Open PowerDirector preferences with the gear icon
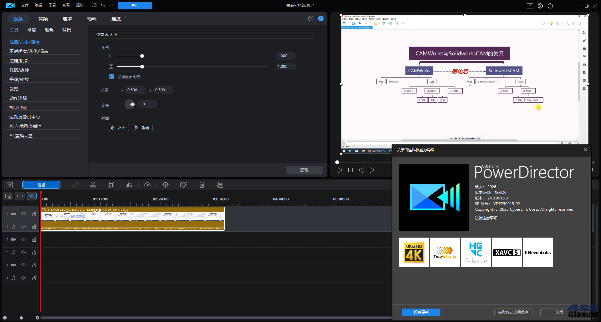The width and height of the screenshot is (601, 322). click(540, 6)
